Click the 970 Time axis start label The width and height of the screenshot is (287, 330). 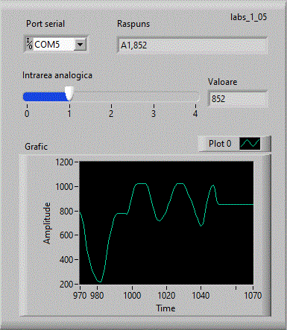click(x=80, y=296)
